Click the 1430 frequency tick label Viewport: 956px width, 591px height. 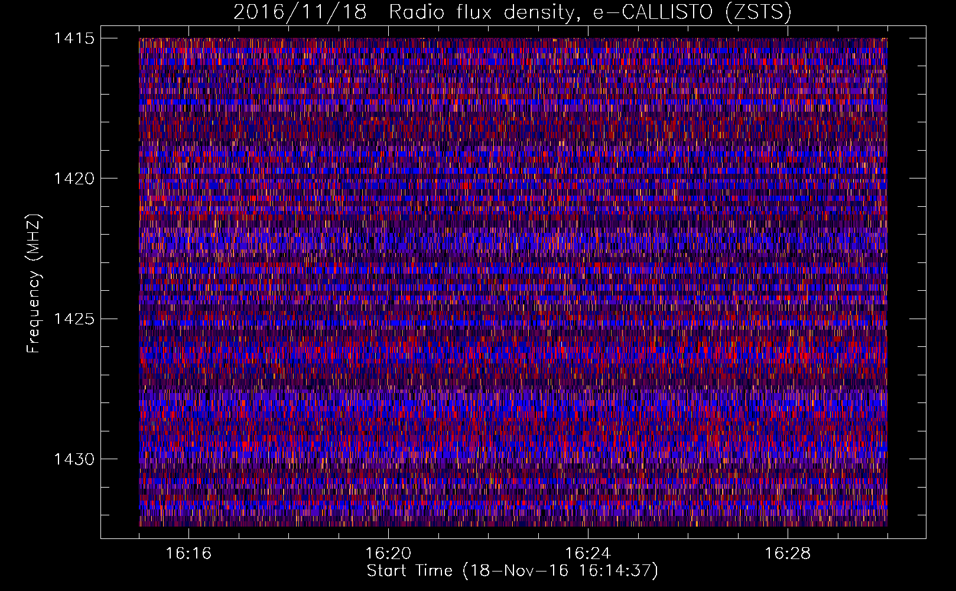tap(74, 459)
